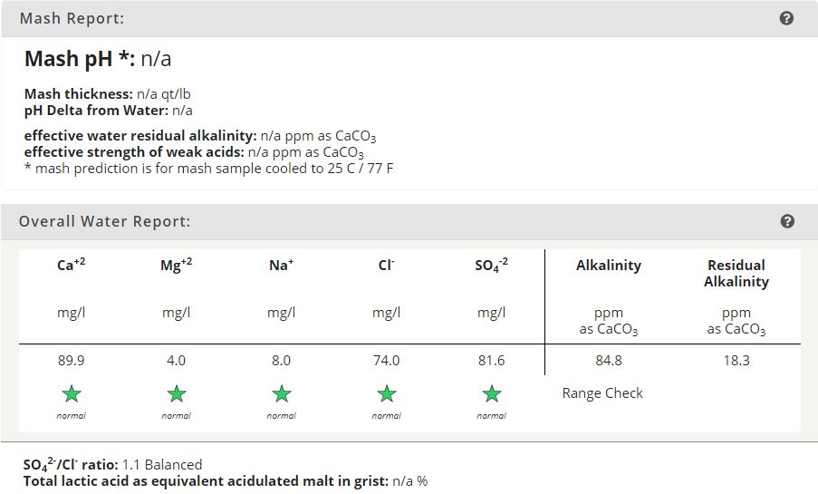The height and width of the screenshot is (494, 818).
Task: Click the green star under Ca+2
Action: pyautogui.click(x=72, y=393)
